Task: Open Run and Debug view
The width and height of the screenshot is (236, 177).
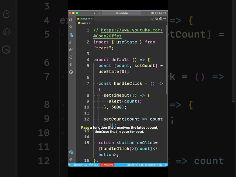Action: [71, 42]
